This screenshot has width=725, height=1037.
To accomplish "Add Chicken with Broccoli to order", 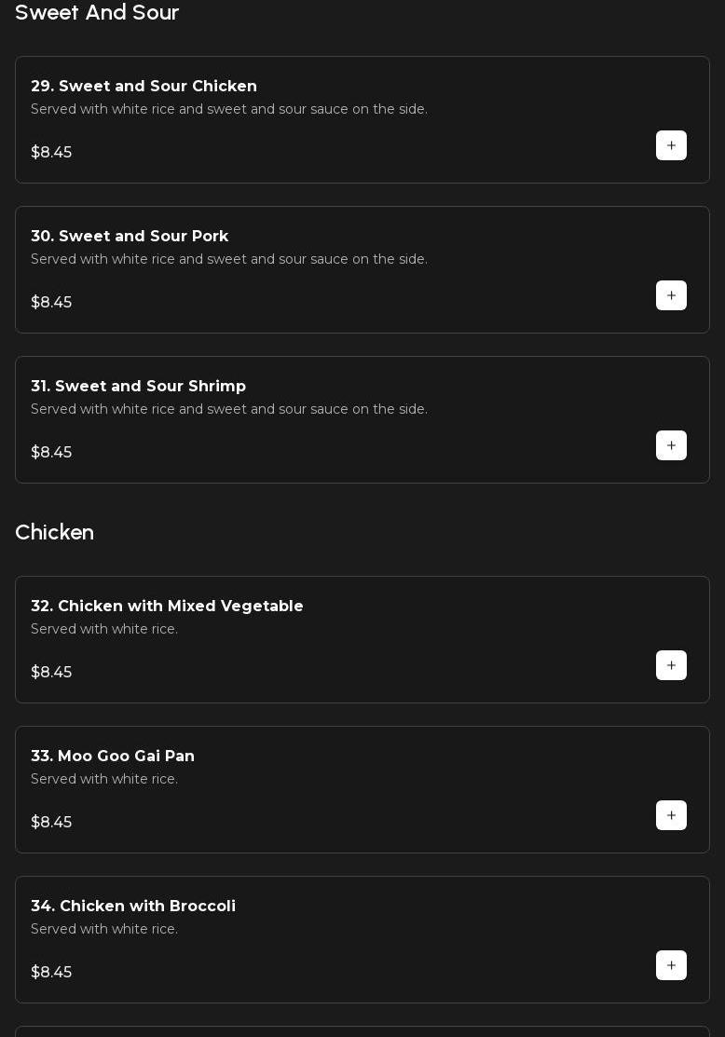I will tap(671, 965).
